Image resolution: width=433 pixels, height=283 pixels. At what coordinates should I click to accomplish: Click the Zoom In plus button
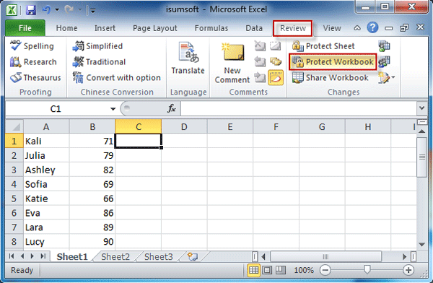[x=408, y=270]
